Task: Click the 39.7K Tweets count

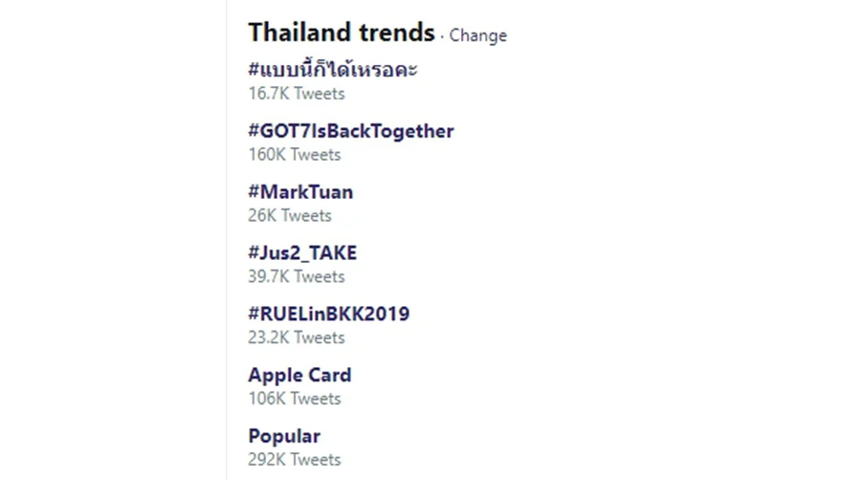Action: pos(297,276)
